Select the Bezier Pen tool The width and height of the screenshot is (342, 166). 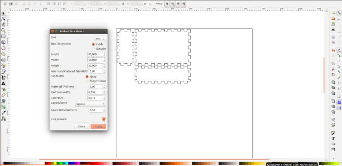click(3, 72)
